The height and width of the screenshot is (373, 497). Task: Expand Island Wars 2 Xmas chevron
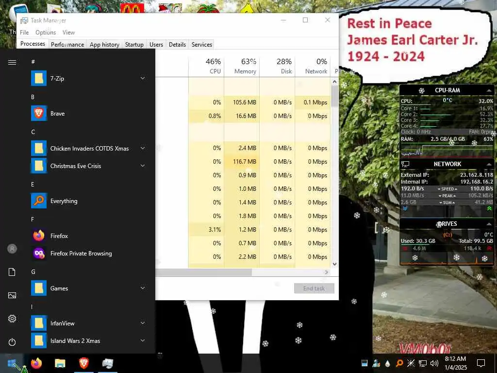pyautogui.click(x=143, y=340)
